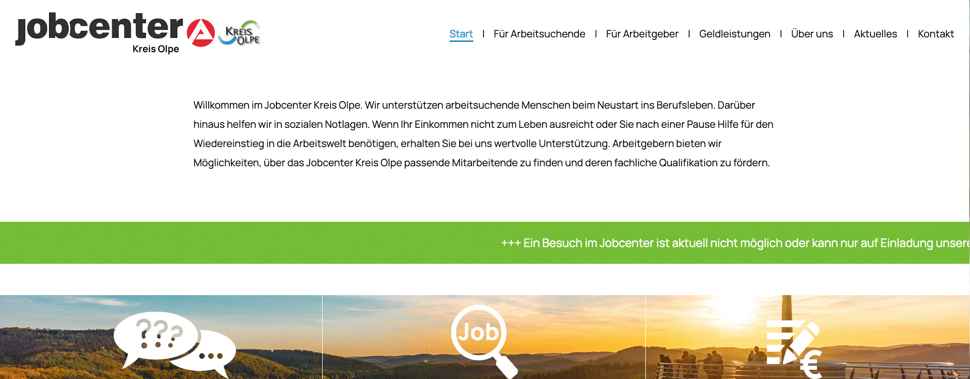
Task: Select Geldleistungen in the navigation
Action: point(735,34)
